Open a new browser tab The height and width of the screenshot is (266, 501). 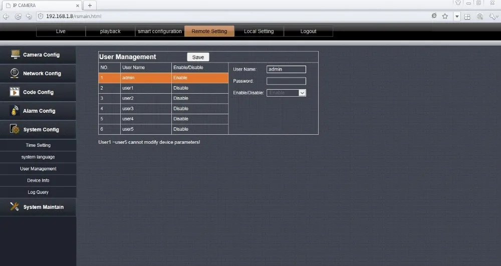click(90, 6)
